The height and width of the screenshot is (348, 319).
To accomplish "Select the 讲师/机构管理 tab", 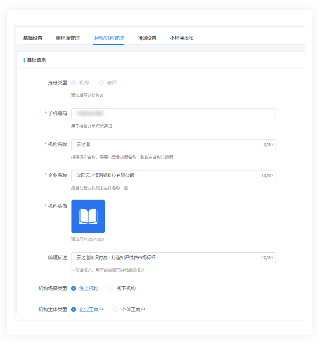I will [108, 38].
